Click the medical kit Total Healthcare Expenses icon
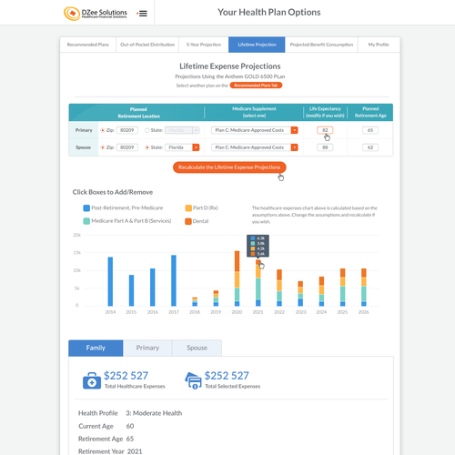 92,380
